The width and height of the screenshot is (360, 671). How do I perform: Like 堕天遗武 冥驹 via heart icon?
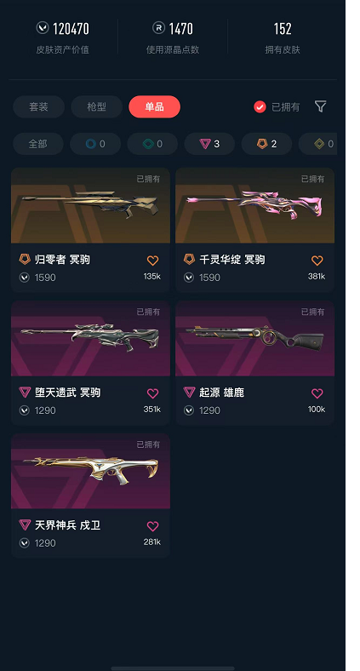[152, 393]
